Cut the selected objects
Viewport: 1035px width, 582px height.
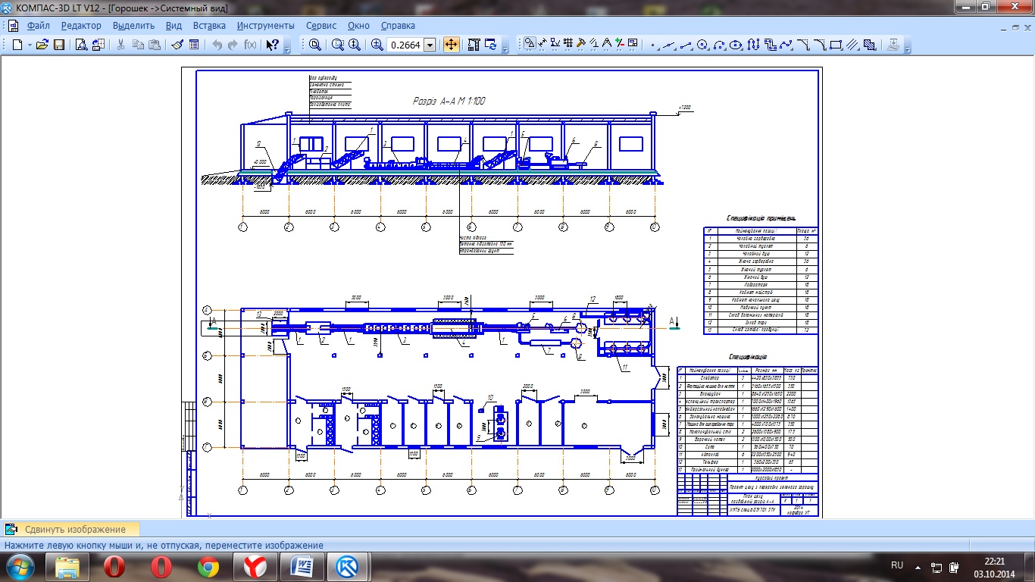pyautogui.click(x=120, y=45)
